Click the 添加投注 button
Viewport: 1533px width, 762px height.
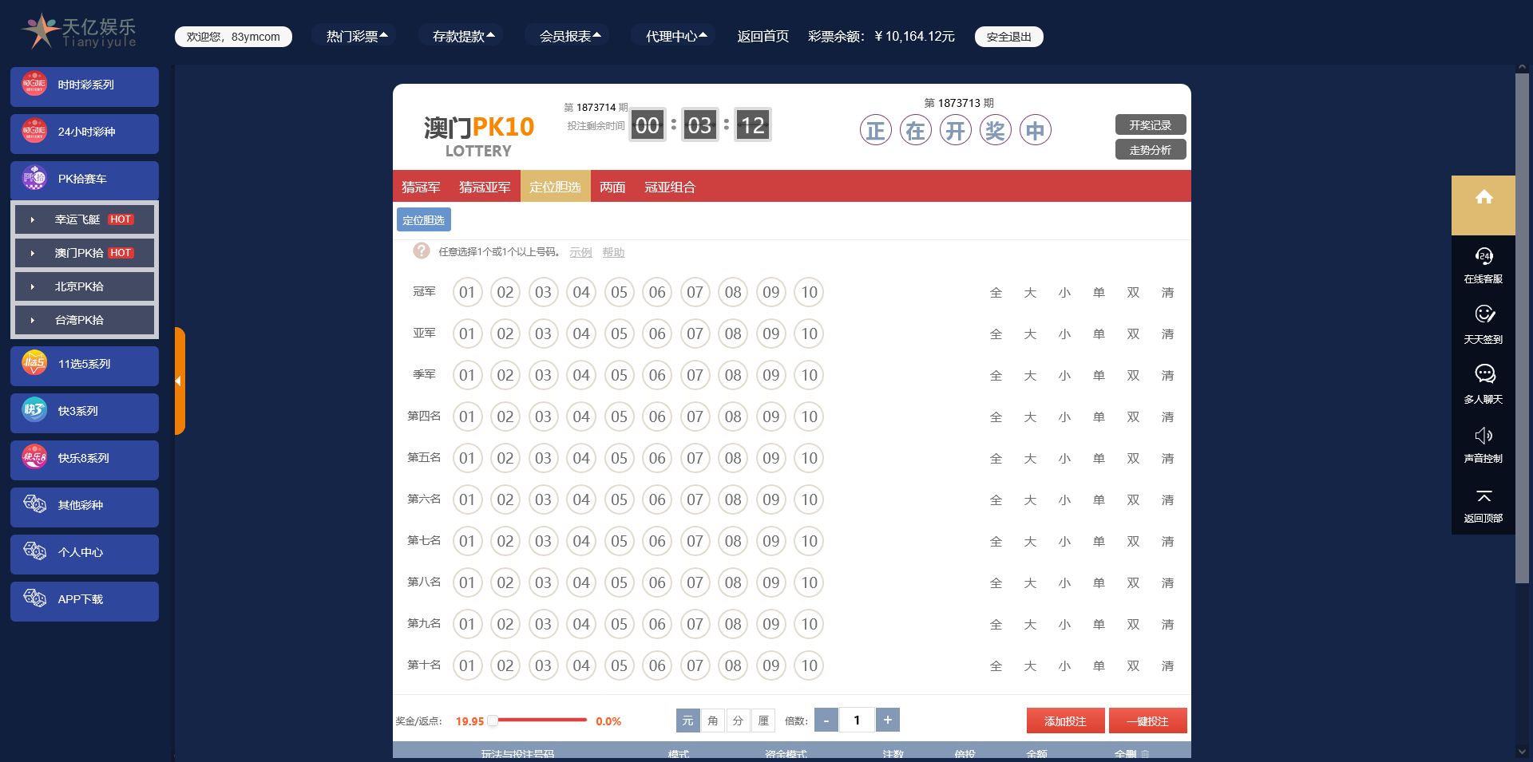tap(1066, 721)
